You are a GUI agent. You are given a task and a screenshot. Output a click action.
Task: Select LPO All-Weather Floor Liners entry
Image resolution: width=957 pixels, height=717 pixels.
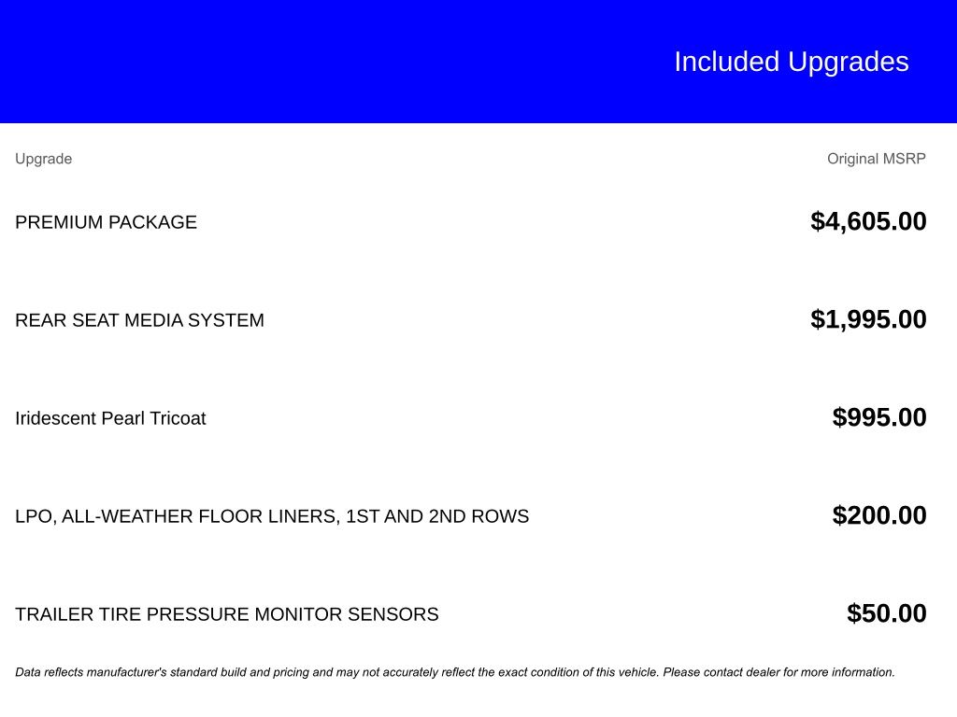tap(272, 516)
